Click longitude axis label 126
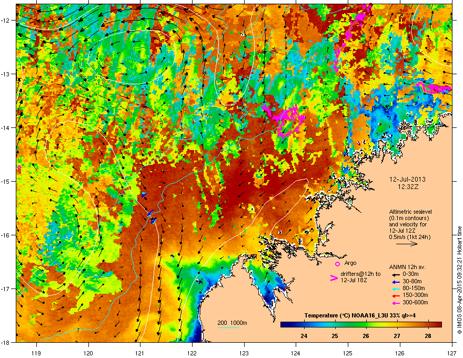463x358 pixels. 400,353
